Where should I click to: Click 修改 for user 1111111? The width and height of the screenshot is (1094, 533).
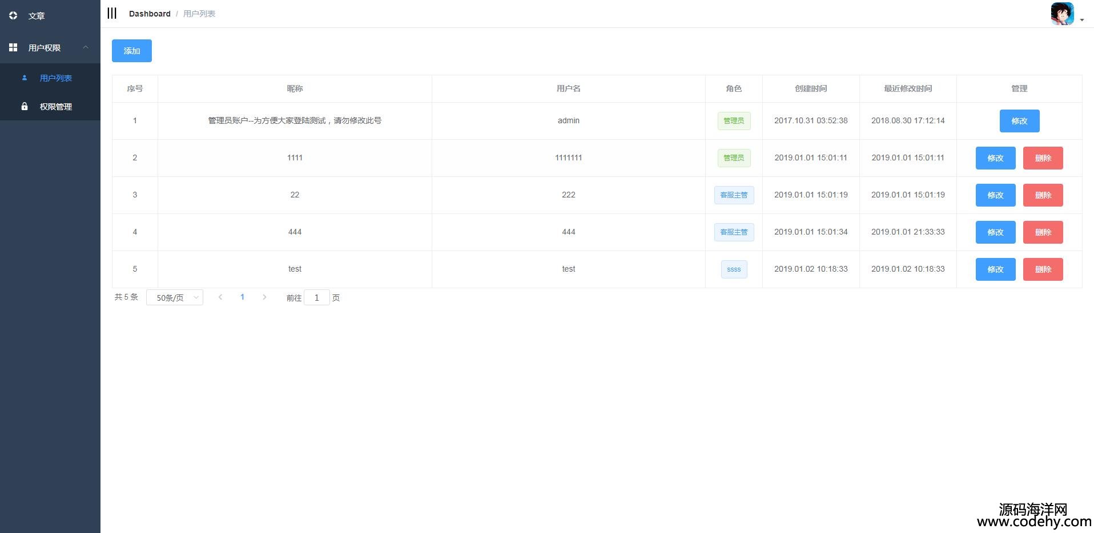(x=995, y=158)
